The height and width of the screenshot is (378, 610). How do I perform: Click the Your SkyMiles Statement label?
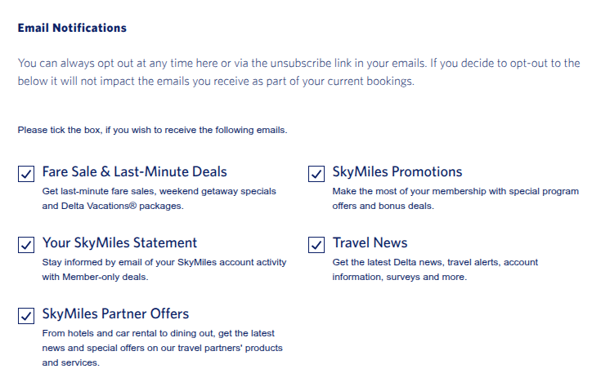click(120, 242)
